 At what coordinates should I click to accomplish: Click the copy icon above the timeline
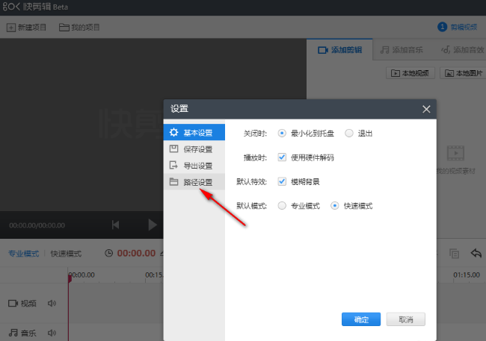click(x=454, y=254)
